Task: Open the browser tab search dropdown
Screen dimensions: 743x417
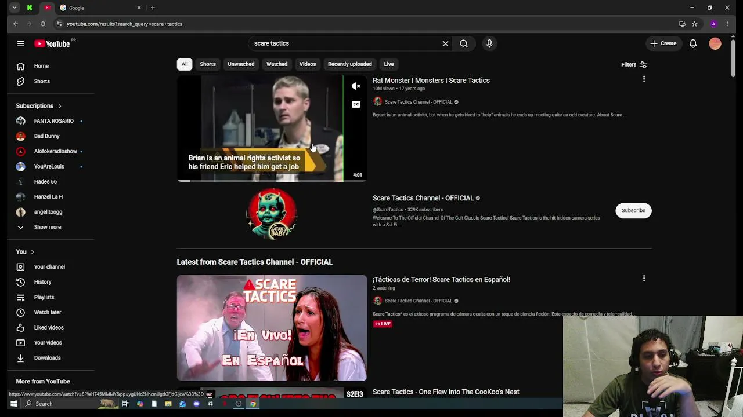Action: 15,8
